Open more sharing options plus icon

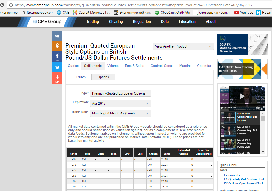pos(57,78)
